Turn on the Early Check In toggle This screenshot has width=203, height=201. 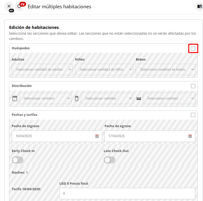[x=18, y=160]
